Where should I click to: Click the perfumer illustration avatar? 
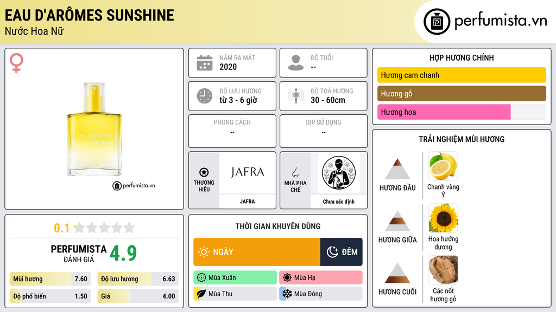[x=339, y=173]
